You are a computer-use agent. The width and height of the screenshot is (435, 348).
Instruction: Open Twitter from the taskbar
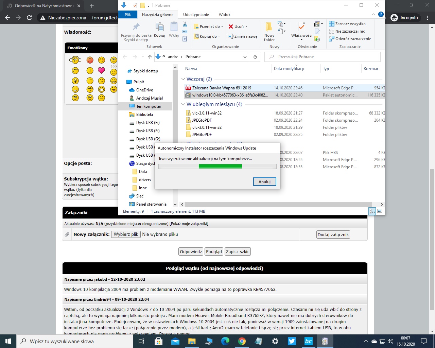(292, 341)
